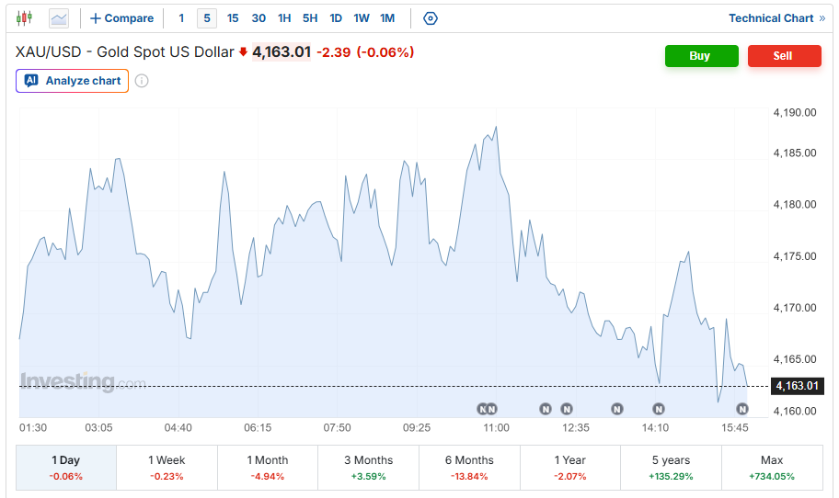Click the (-0.06%) change in header

(x=385, y=52)
